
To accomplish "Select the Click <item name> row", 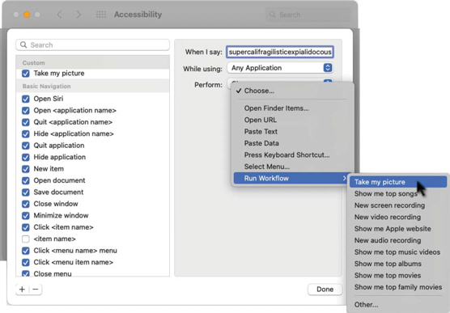I will (93, 227).
